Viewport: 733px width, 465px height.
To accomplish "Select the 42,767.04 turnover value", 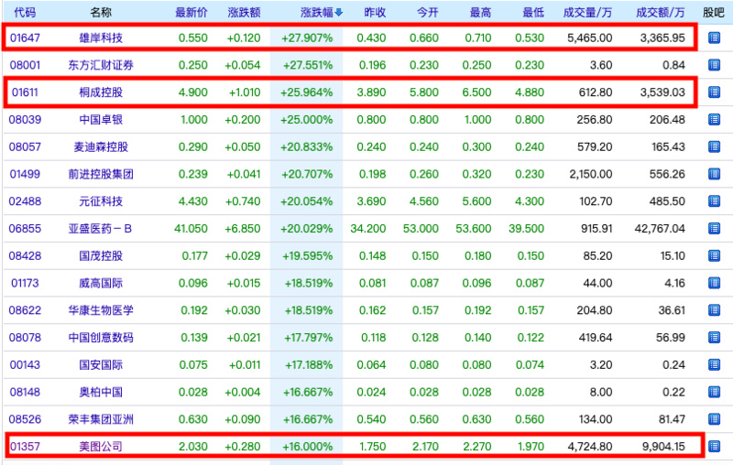I will (660, 228).
